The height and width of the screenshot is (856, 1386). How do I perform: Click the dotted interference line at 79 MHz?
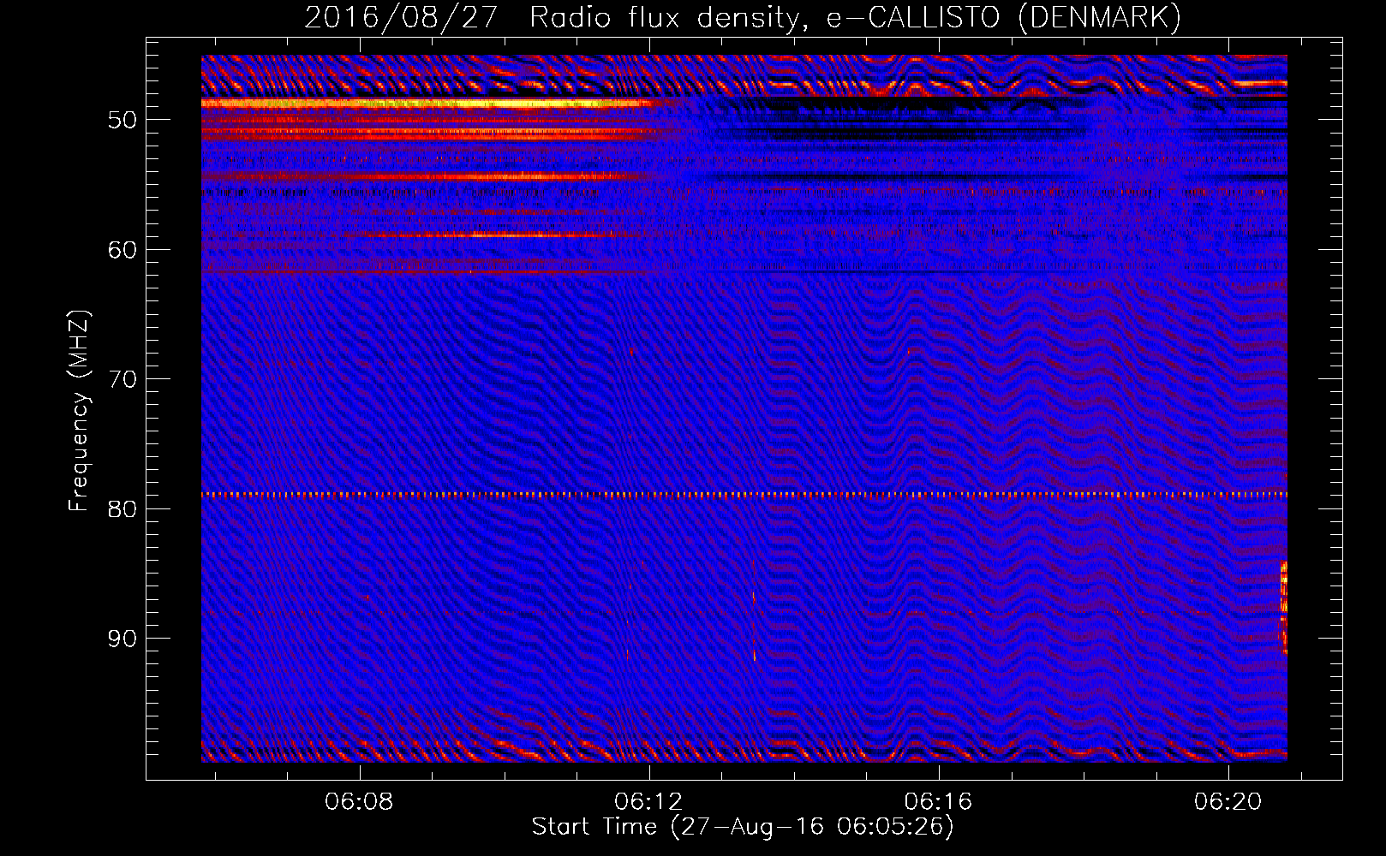[744, 495]
